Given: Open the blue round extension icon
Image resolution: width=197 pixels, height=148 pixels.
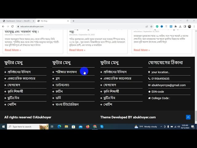Looking at the screenshot, I should 162,27.
